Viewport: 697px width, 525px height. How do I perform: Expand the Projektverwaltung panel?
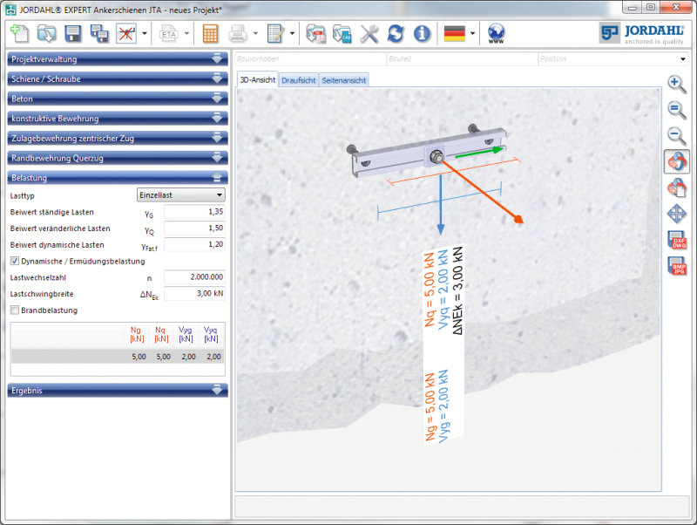tap(118, 59)
